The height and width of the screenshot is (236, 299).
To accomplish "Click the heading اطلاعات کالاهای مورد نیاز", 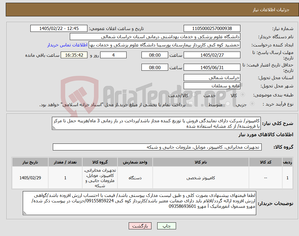I will (266, 135).
